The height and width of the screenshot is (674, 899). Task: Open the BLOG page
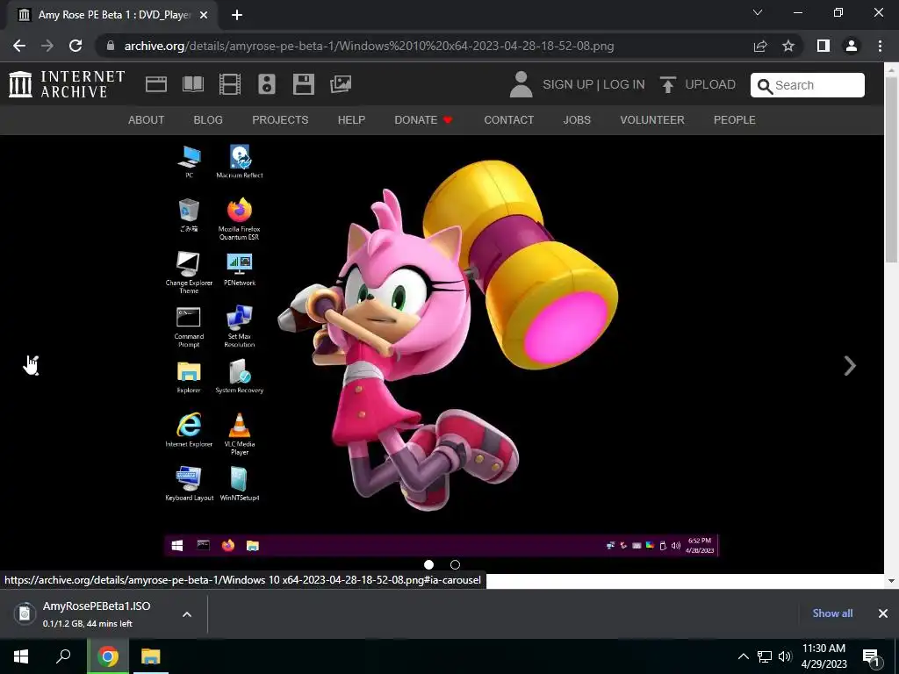(x=208, y=119)
